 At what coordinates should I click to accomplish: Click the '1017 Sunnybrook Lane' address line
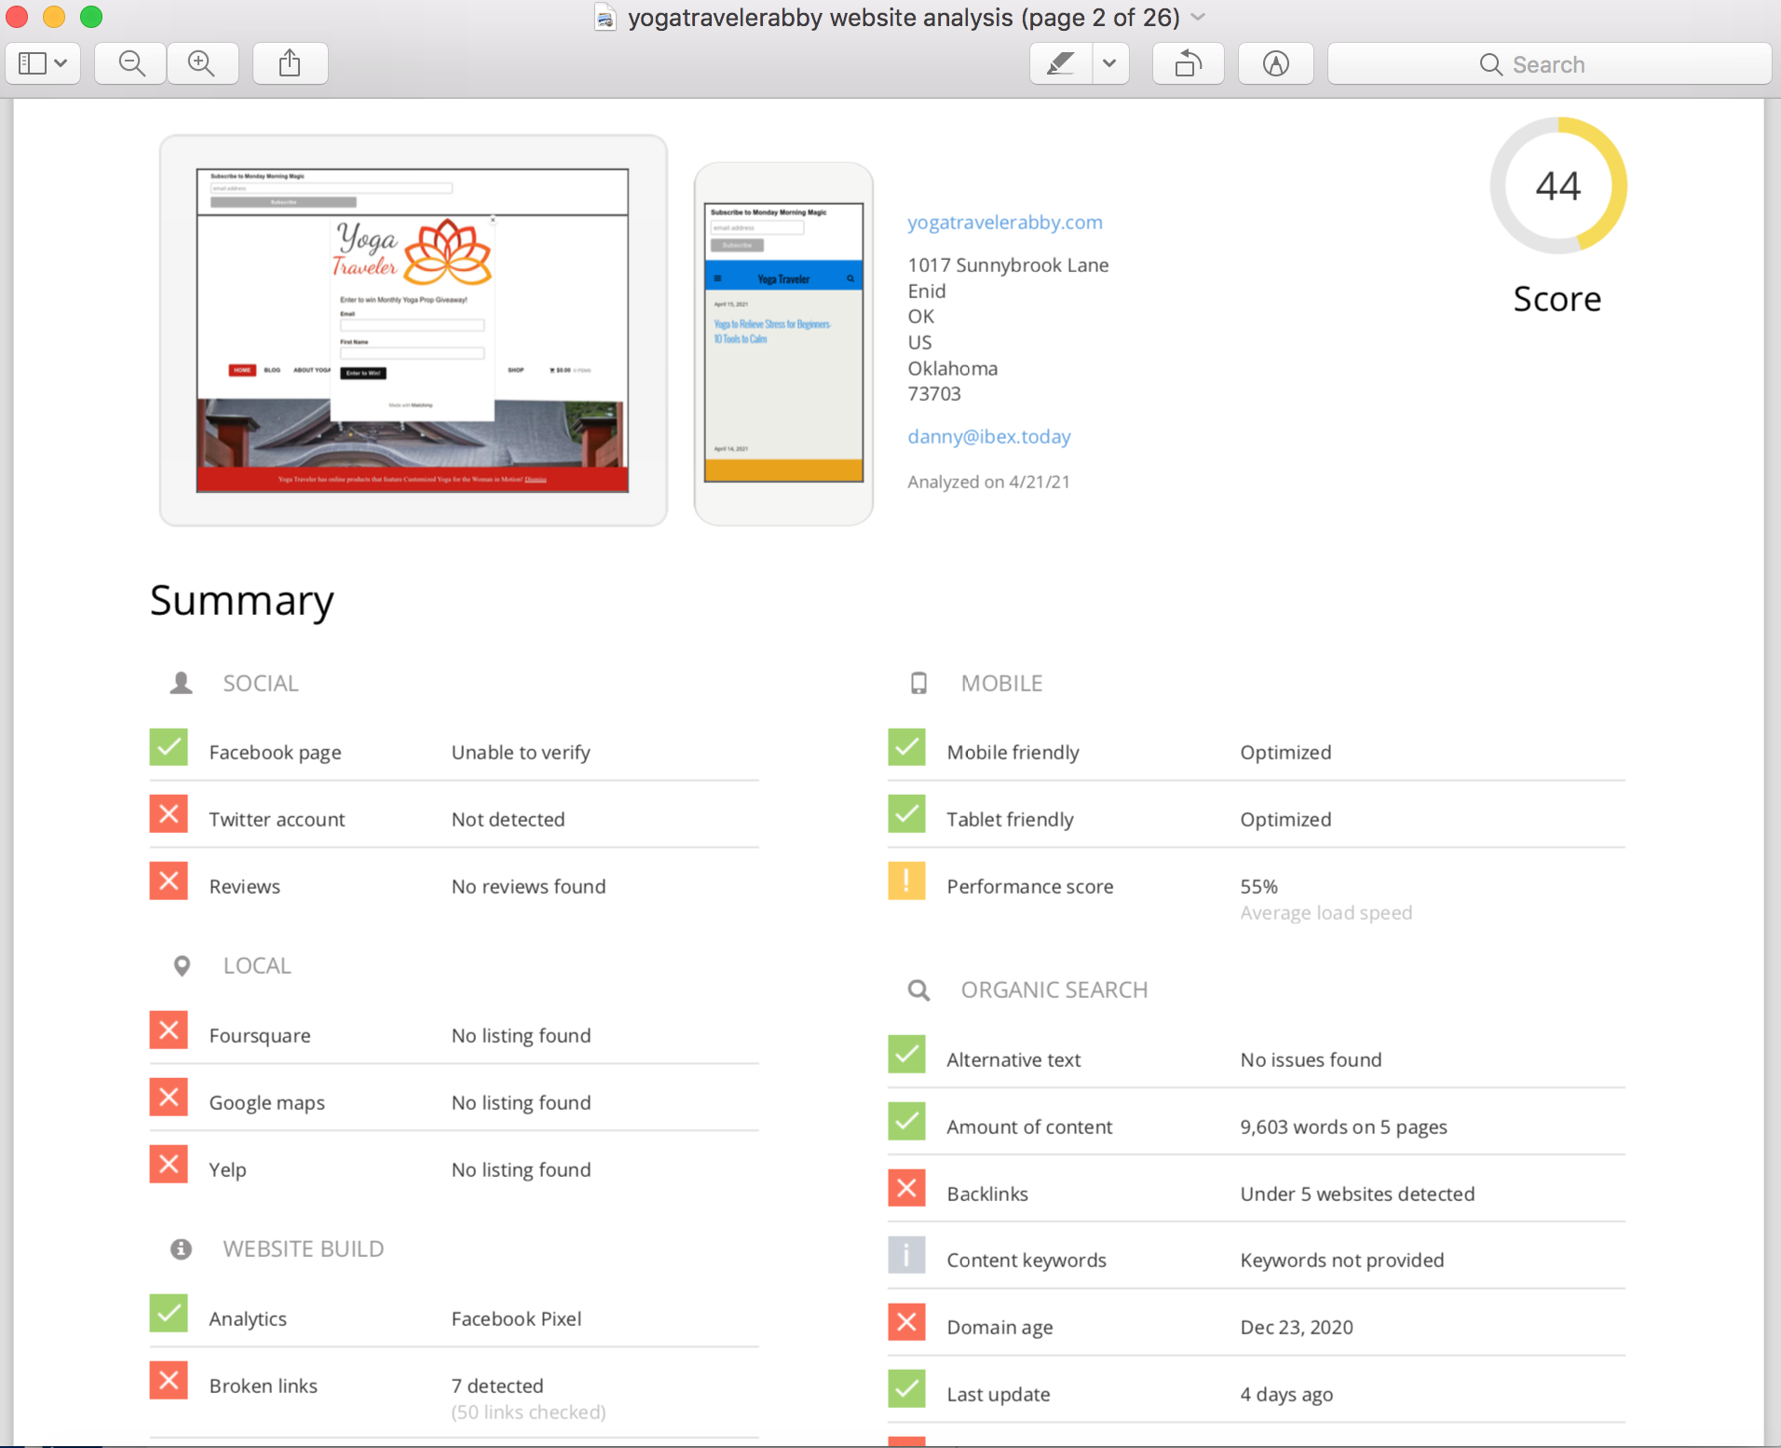tap(1008, 265)
